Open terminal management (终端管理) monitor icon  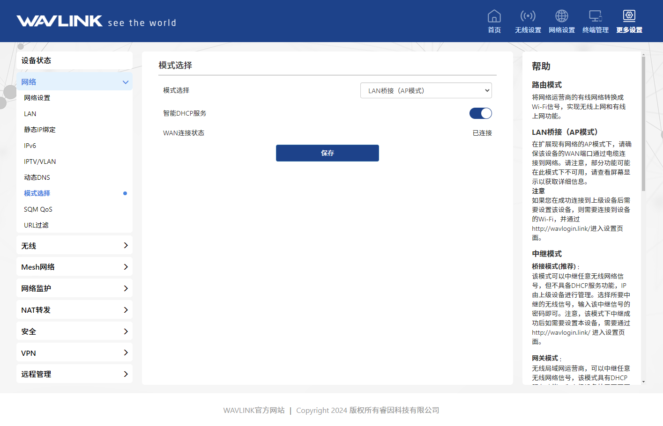[595, 16]
